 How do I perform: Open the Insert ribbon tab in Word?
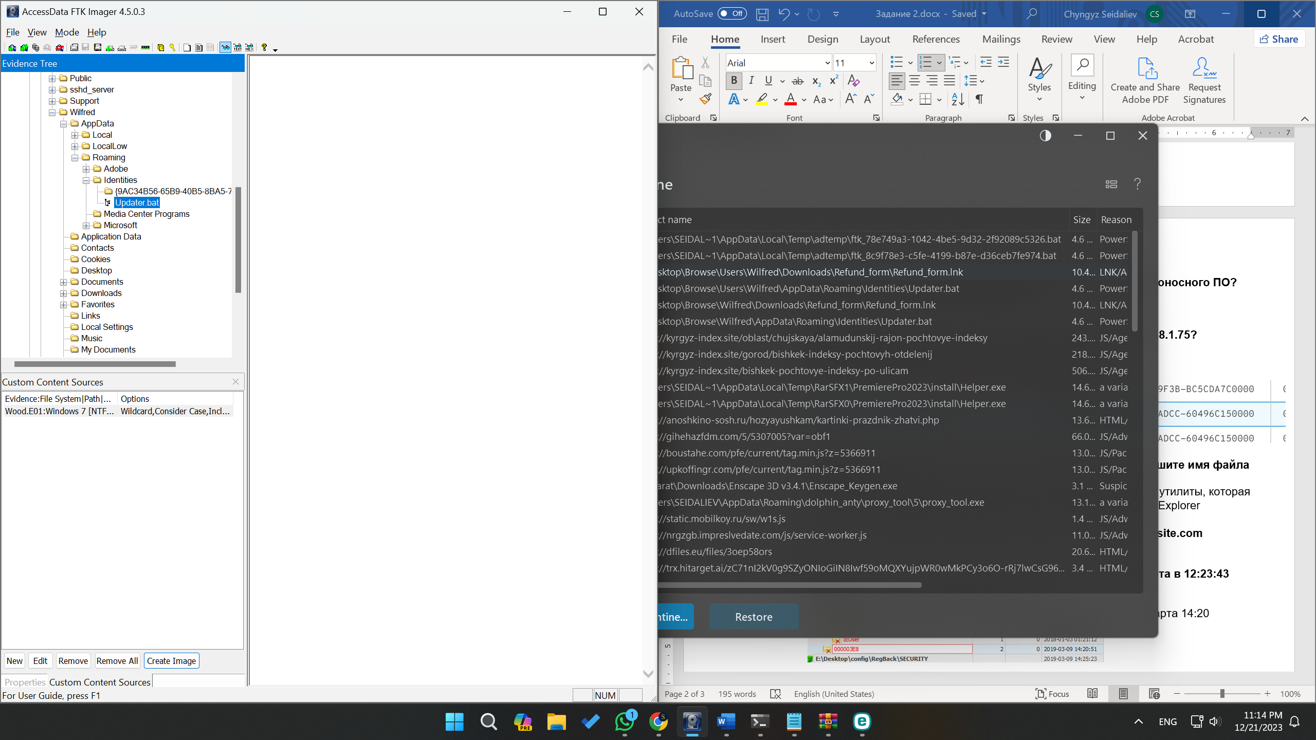(773, 39)
